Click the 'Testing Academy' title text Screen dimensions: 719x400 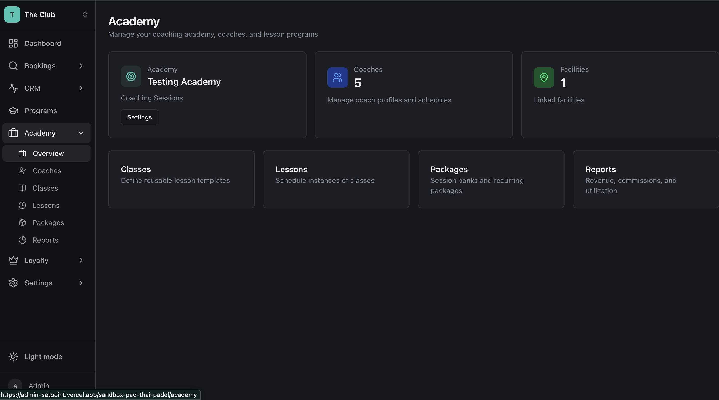pos(184,82)
